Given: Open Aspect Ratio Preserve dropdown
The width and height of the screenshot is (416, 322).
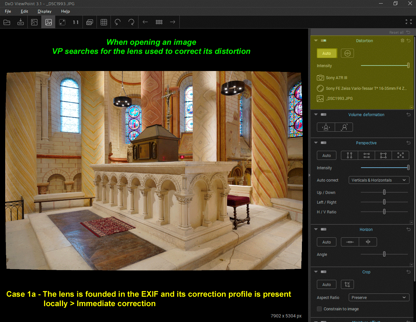Looking at the screenshot, I should click(379, 298).
